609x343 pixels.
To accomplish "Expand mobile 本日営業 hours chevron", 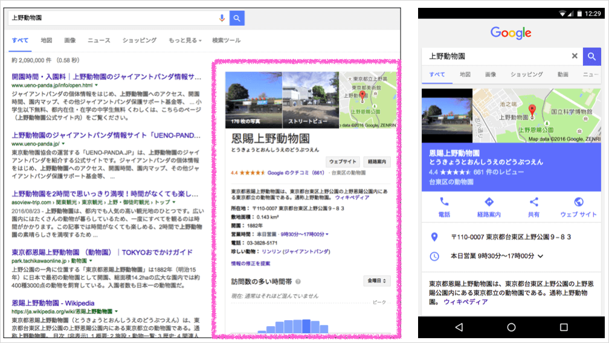I will [x=540, y=256].
